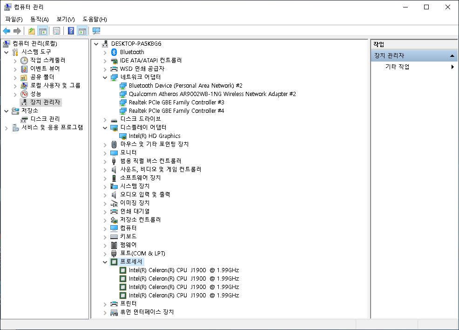Click the Help question mark toolbar icon
Image resolution: width=459 pixels, height=330 pixels.
pos(71,31)
